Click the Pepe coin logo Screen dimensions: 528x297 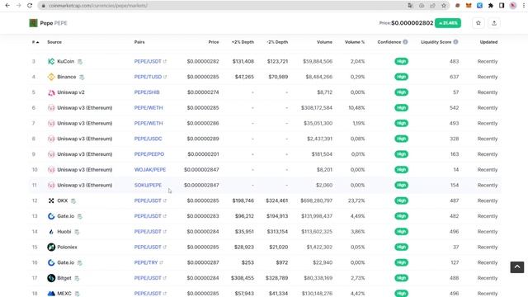pyautogui.click(x=33, y=23)
